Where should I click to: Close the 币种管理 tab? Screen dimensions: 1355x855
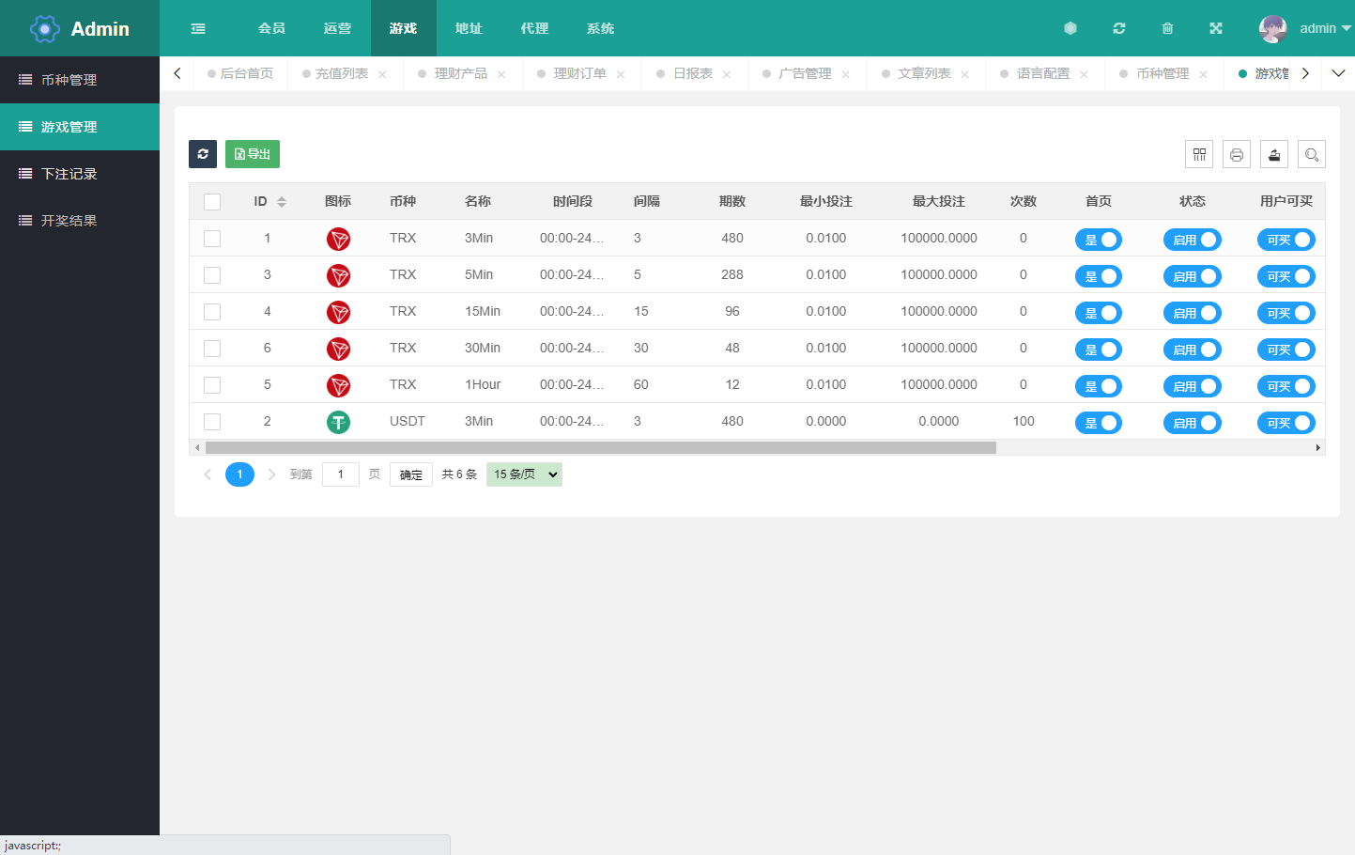point(1203,74)
